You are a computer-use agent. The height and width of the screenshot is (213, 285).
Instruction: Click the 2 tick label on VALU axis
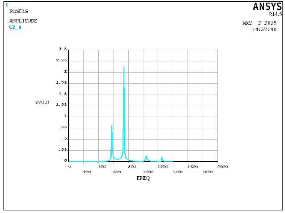tap(65, 71)
